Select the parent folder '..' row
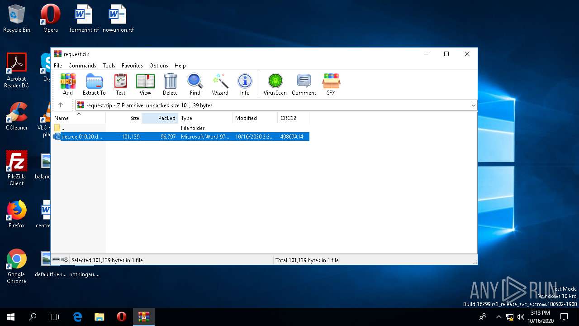This screenshot has height=326, width=579. coord(181,128)
